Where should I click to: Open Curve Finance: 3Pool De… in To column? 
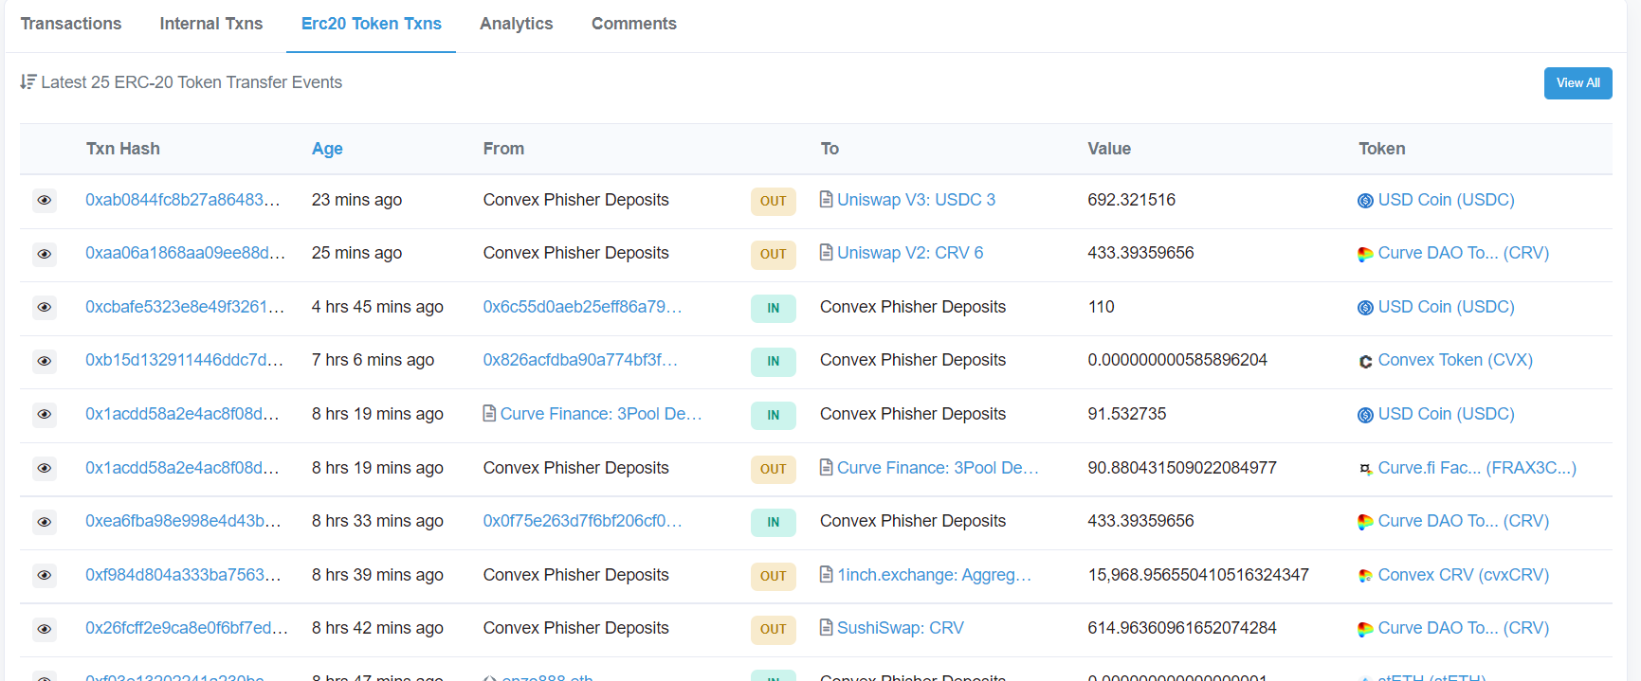coord(938,468)
